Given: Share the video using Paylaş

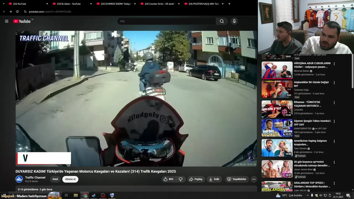Looking at the screenshot, I should pos(196,179).
